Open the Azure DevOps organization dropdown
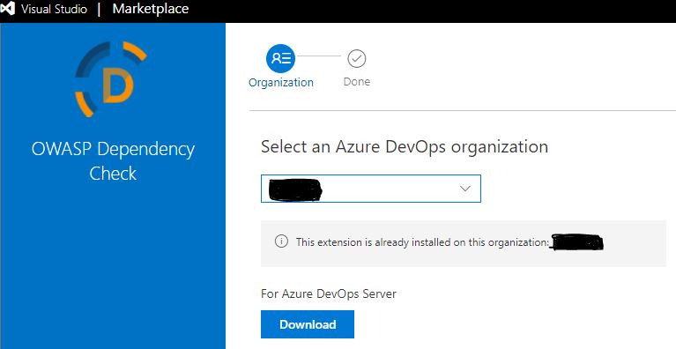The image size is (676, 349). (371, 189)
